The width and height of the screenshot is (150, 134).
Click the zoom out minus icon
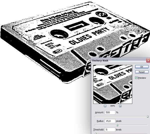pyautogui.click(x=105, y=106)
